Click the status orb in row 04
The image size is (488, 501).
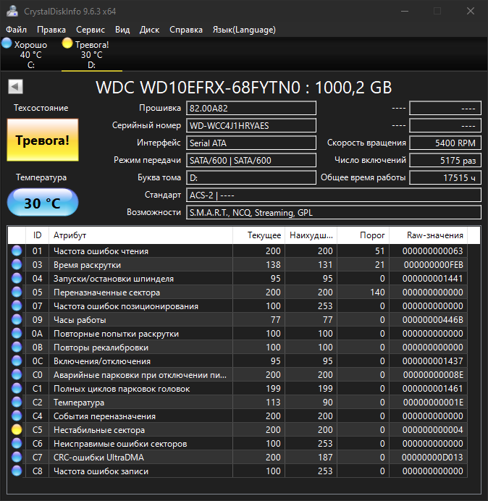click(x=17, y=278)
